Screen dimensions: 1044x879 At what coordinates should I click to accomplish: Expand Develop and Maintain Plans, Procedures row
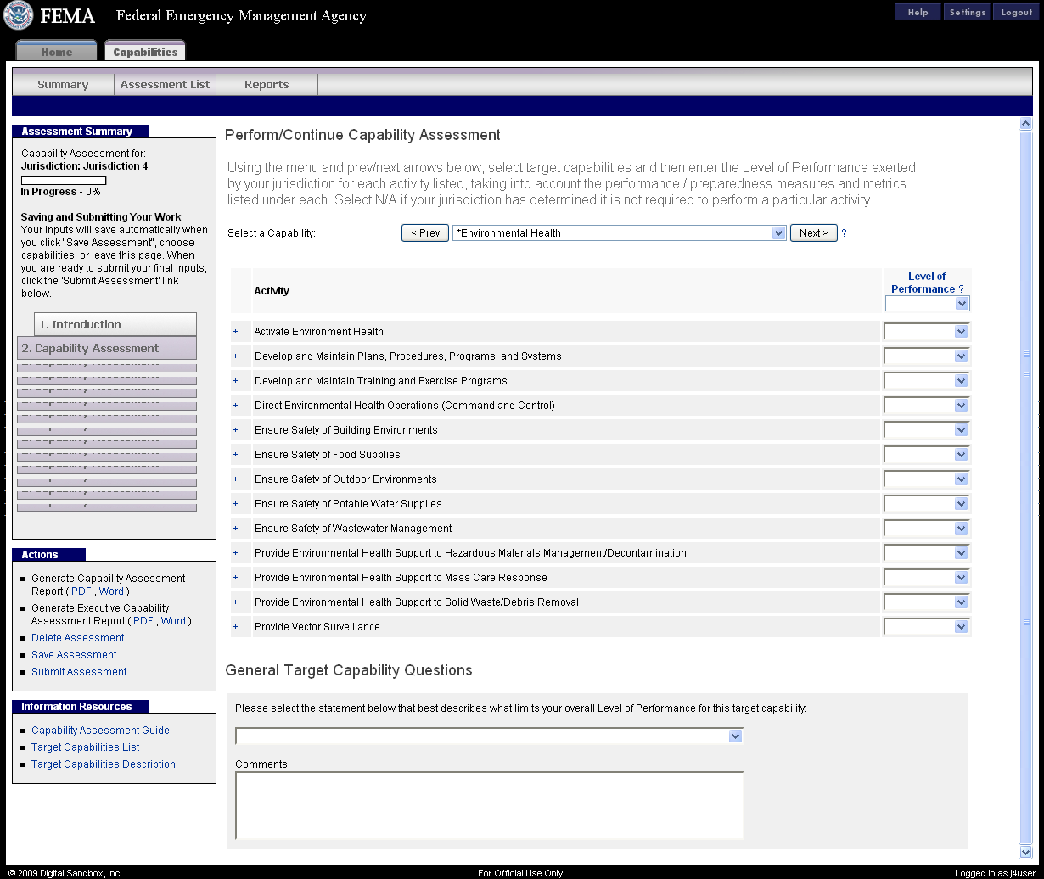[x=236, y=356]
